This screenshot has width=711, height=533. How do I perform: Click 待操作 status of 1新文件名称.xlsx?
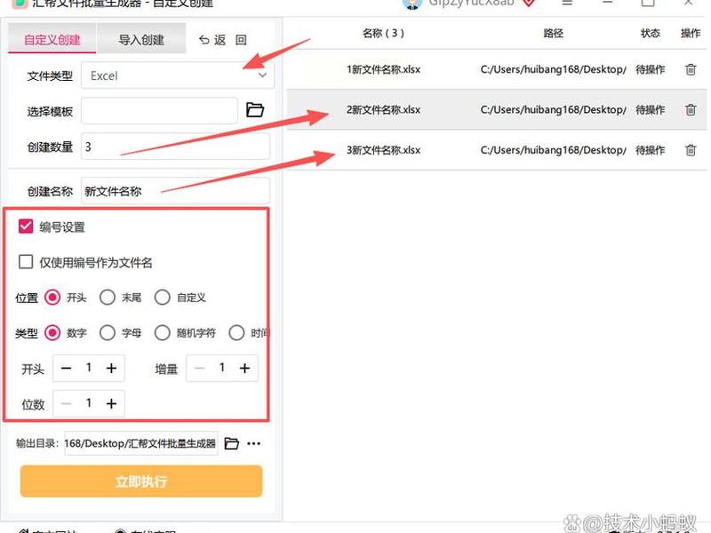[x=651, y=69]
